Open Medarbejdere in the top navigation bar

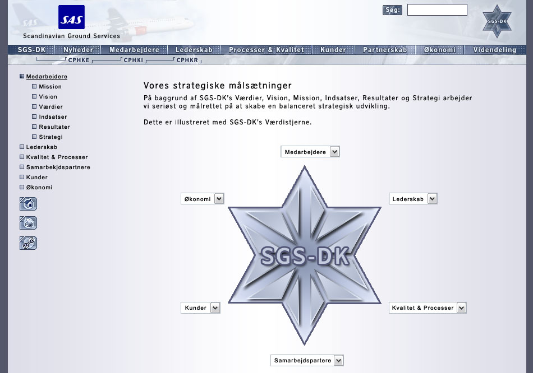tap(134, 50)
